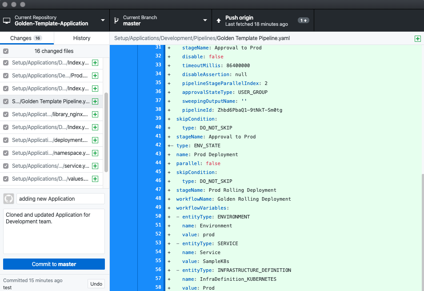Undo the last commit
The image size is (424, 291).
click(96, 284)
